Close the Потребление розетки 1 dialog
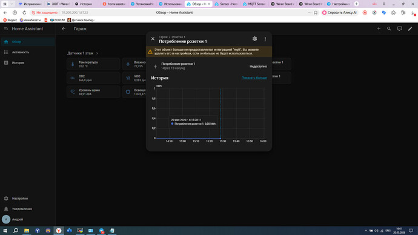The image size is (418, 235). click(x=153, y=39)
